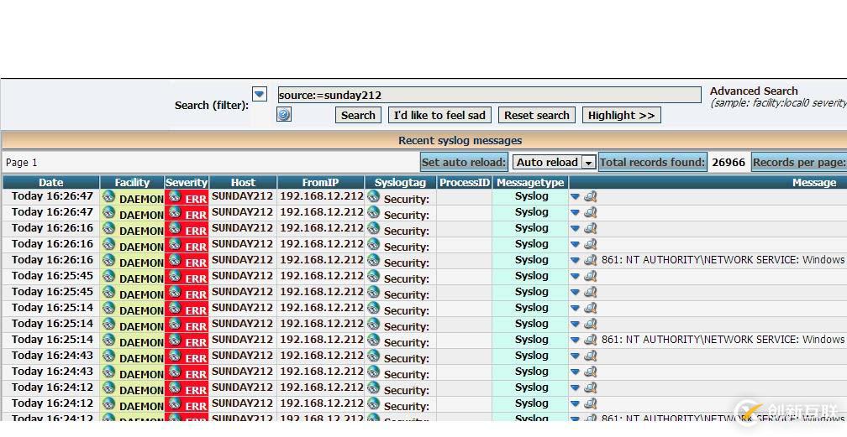The height and width of the screenshot is (437, 847).
Task: Click the Syslogtag icon in the 16:26:16 row with the 861 message
Action: pos(373,259)
